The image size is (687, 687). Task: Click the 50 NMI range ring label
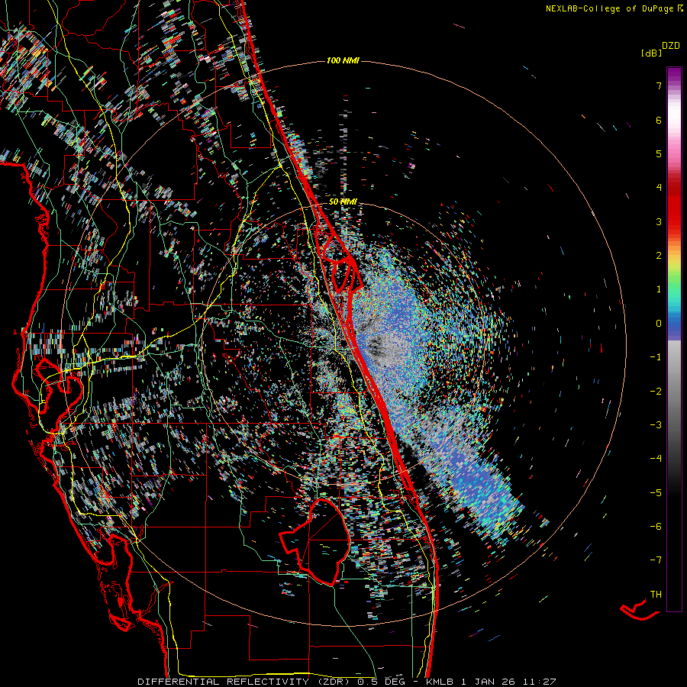tap(343, 202)
